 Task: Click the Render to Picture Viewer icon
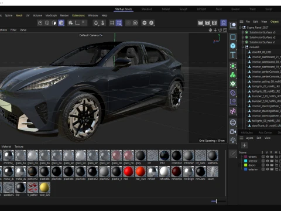coord(207,23)
